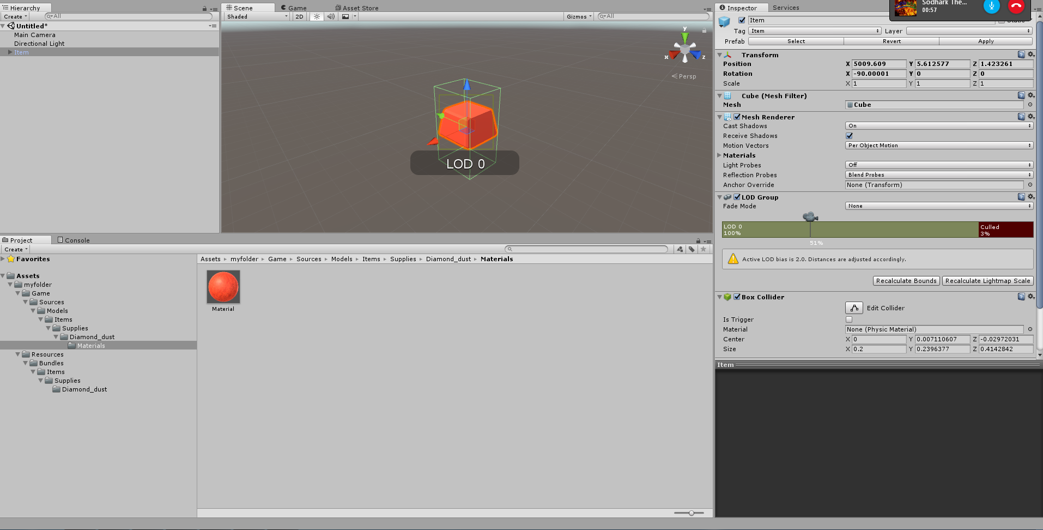Click the prefab Apply button
Viewport: 1043px width, 530px height.
986,41
